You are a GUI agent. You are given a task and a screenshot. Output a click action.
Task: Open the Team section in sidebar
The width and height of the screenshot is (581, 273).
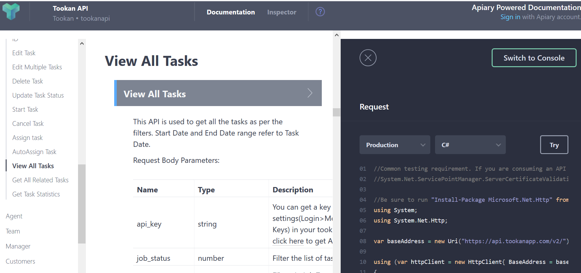tap(13, 231)
